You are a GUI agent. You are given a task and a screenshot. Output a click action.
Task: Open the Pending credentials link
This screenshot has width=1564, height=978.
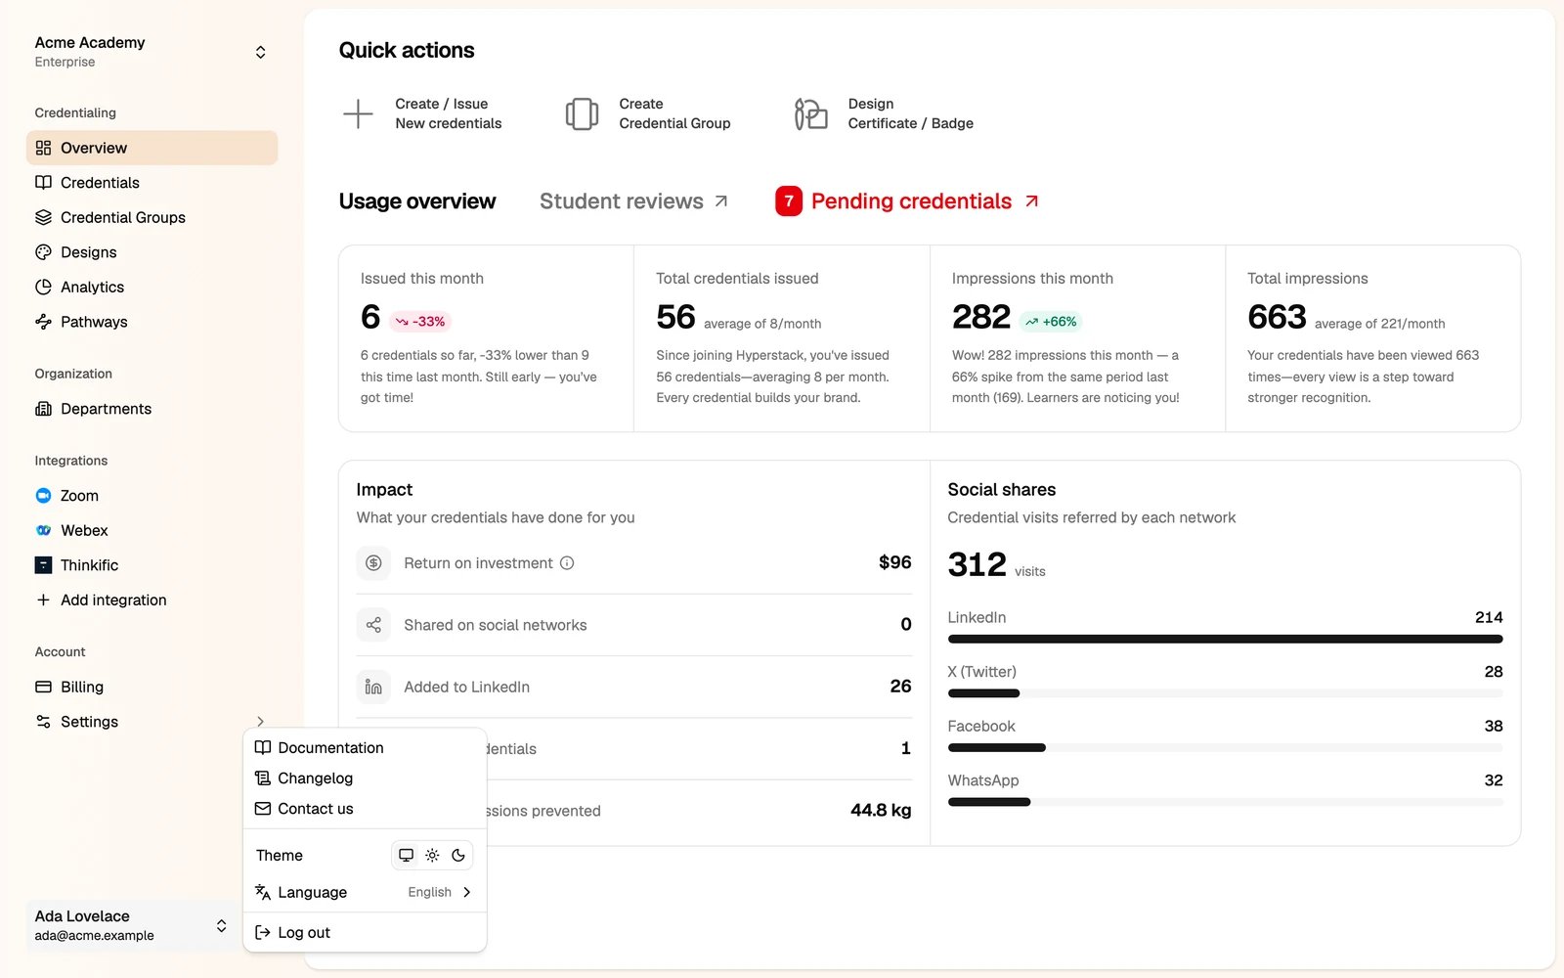(907, 201)
